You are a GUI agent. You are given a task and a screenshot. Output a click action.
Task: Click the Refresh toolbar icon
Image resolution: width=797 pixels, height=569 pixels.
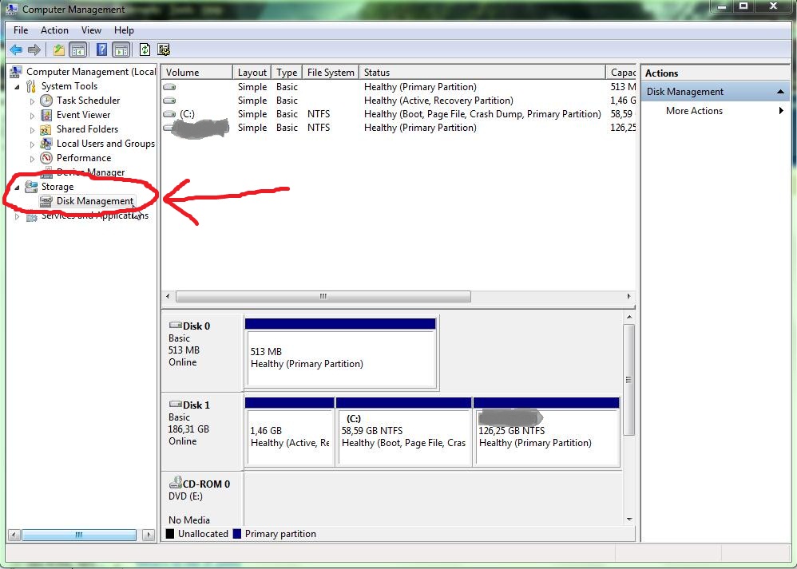pyautogui.click(x=145, y=49)
